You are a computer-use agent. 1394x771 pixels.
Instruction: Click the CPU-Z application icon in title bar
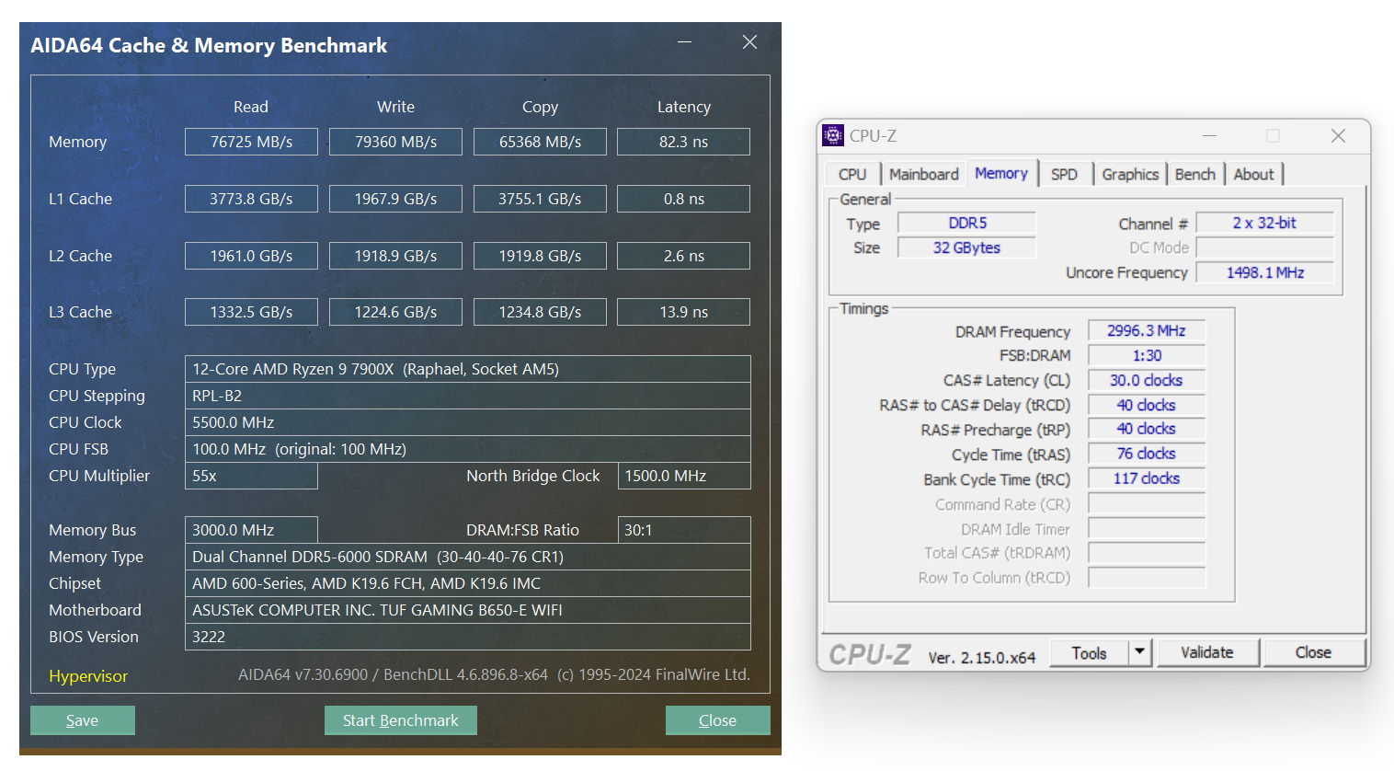(x=833, y=135)
